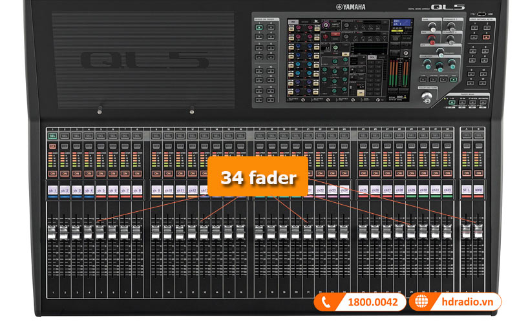Tap the 'ch 3' channel name display
The height and width of the screenshot is (323, 517).
(76, 190)
